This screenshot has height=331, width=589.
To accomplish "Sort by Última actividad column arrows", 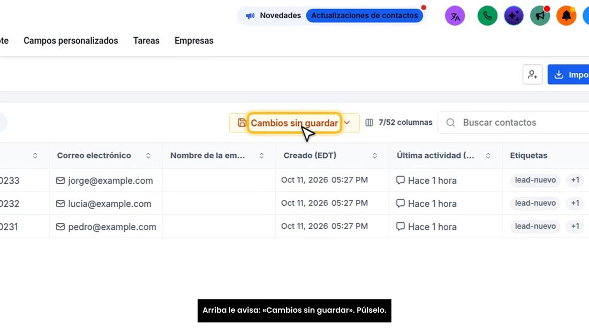I will pyautogui.click(x=488, y=155).
